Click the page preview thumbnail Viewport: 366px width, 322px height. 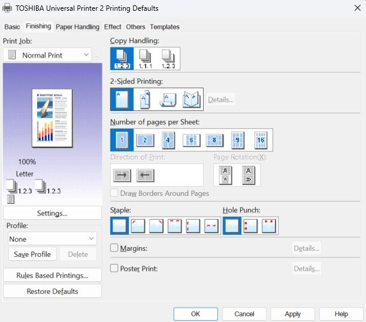coord(52,116)
